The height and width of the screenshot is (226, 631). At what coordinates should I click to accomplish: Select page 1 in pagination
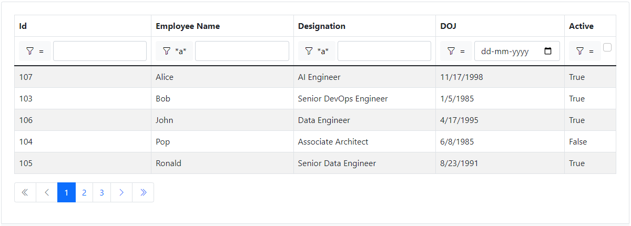[66, 192]
